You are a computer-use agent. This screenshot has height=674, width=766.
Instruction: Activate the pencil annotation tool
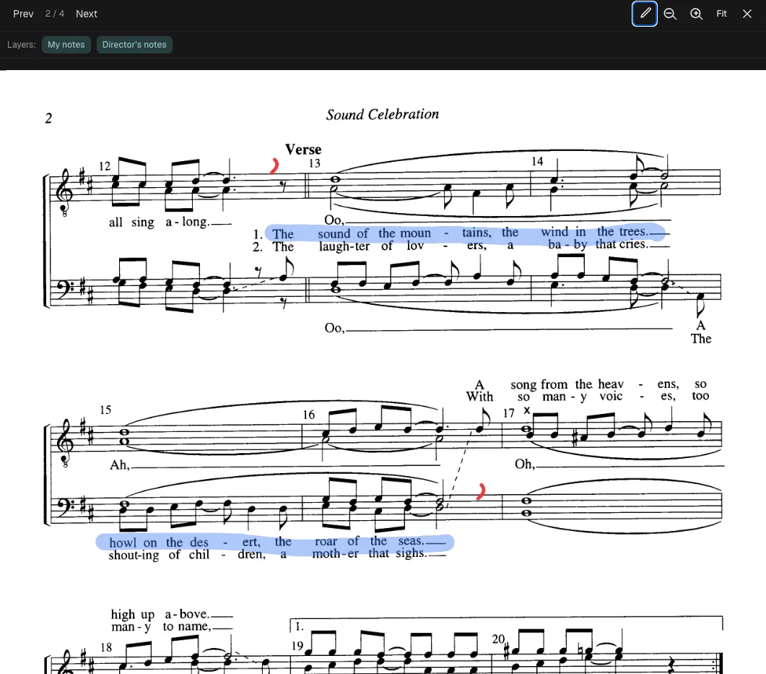click(645, 14)
